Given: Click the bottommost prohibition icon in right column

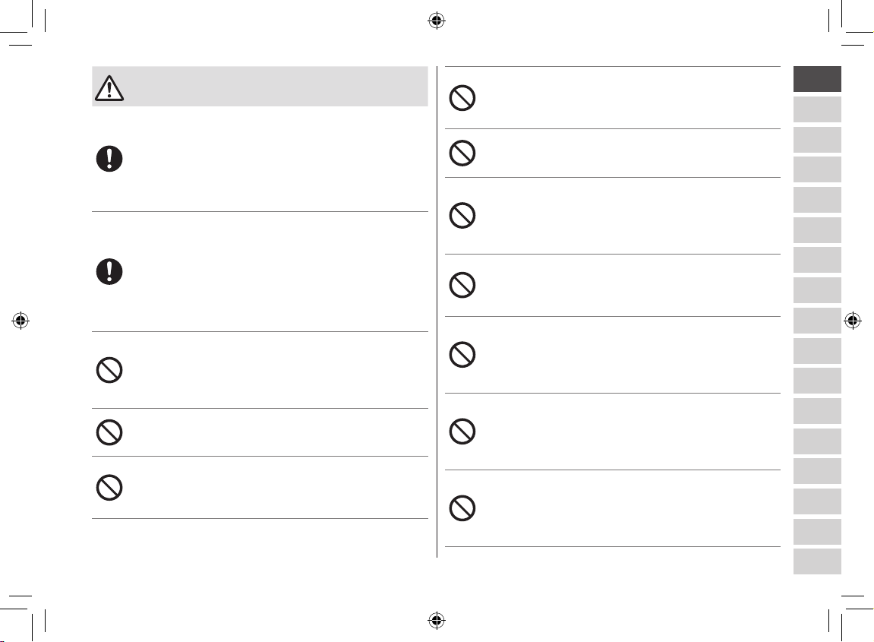Looking at the screenshot, I should pyautogui.click(x=462, y=508).
